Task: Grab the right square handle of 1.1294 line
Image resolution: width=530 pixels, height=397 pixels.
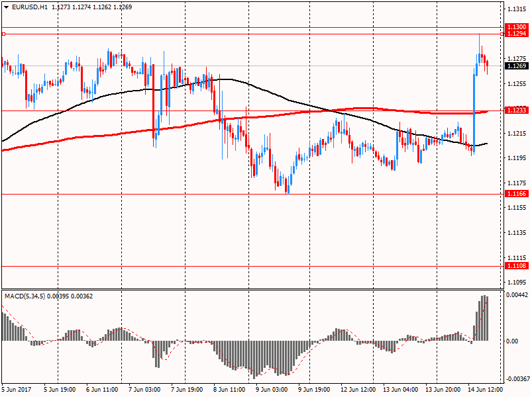Action: 502,34
